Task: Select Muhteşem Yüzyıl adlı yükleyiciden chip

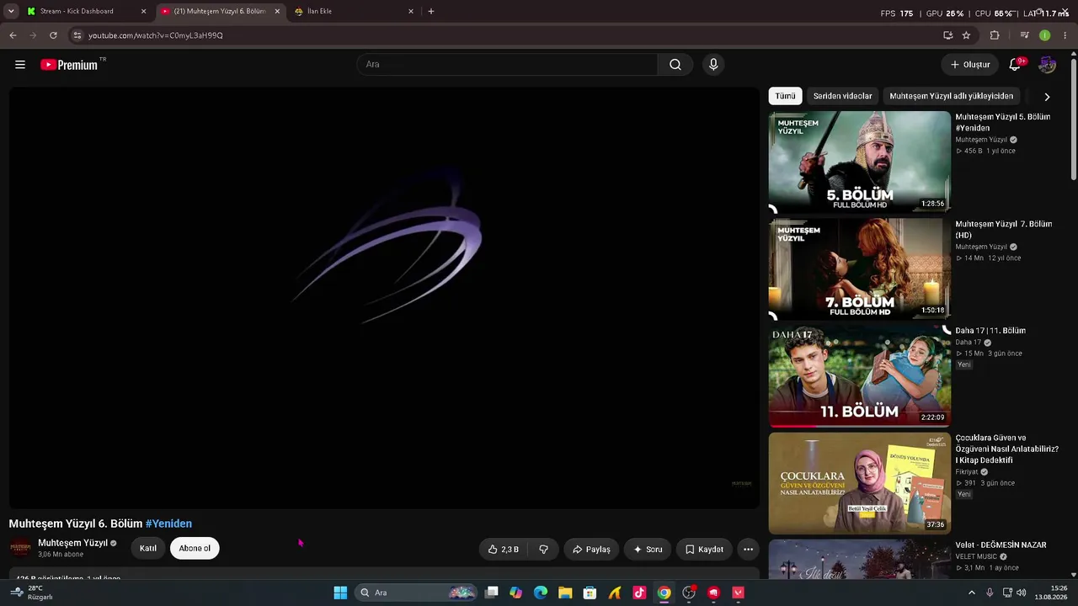Action: pos(952,96)
